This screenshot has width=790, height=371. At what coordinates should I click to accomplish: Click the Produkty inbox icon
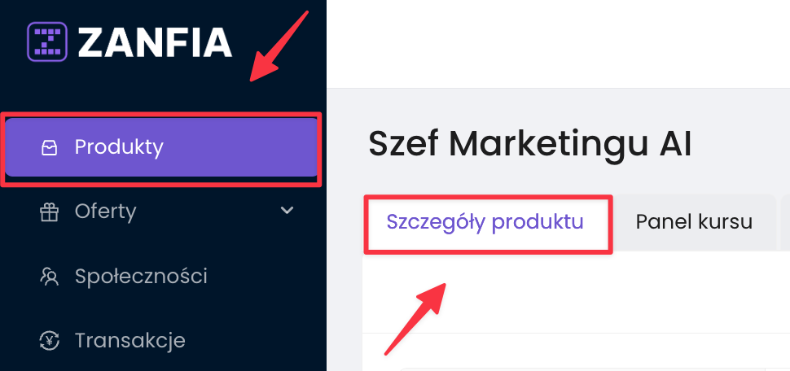pyautogui.click(x=49, y=148)
